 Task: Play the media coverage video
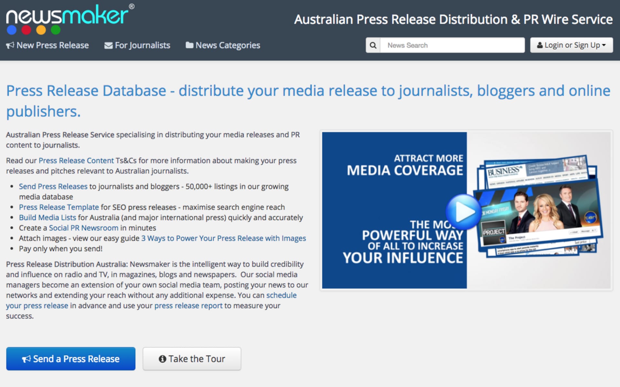coord(463,212)
